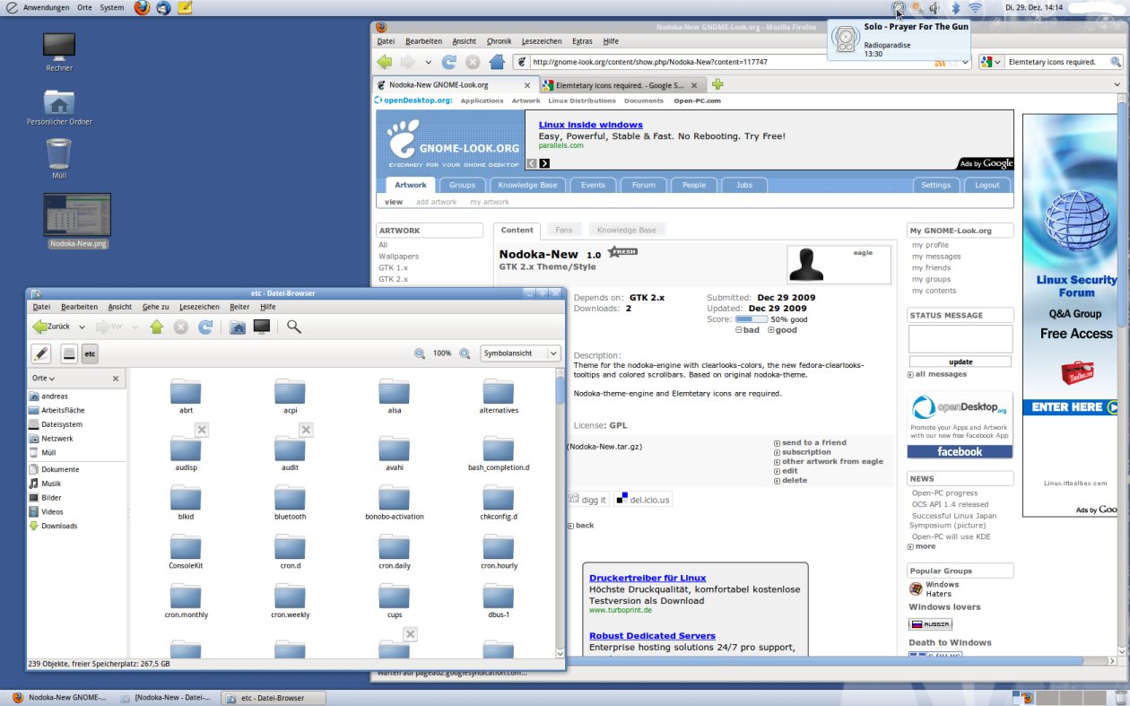This screenshot has width=1130, height=706.
Task: Open the Zurück history dropdown arrow
Action: (x=82, y=327)
